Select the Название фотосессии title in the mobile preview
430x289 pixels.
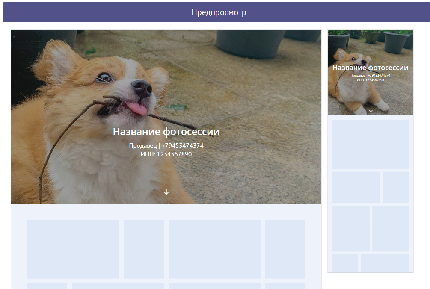click(370, 68)
